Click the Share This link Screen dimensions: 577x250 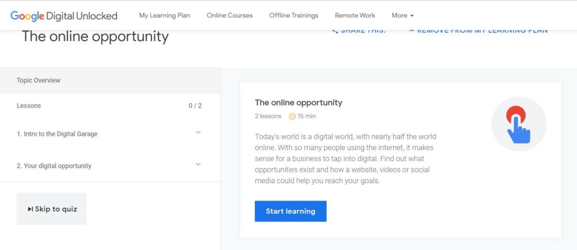pos(358,30)
